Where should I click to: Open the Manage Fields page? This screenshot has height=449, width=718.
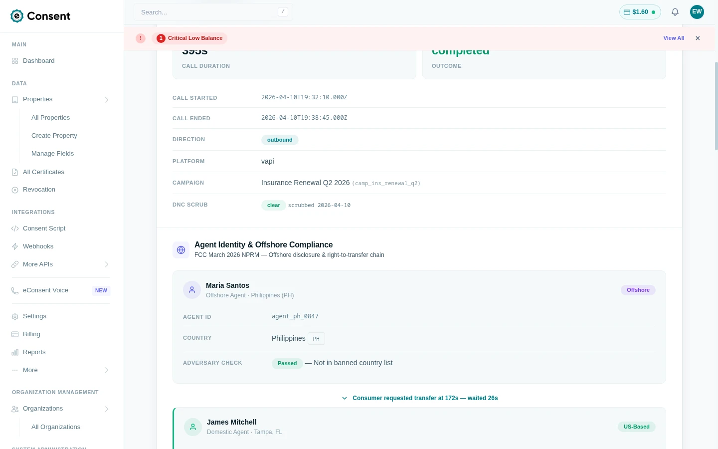[52, 153]
